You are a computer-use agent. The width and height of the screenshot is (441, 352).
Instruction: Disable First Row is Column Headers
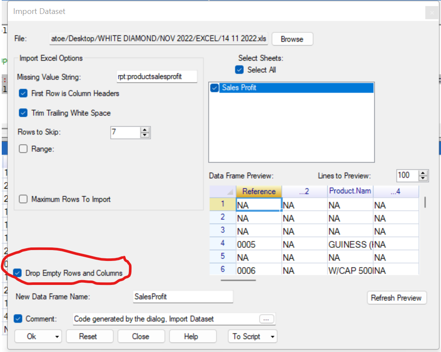point(23,93)
